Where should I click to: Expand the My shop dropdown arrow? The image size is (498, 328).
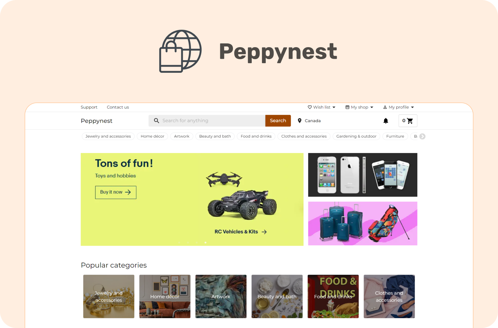(x=372, y=107)
